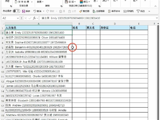Click the Select All corner triangle
The width and height of the screenshot is (160, 120).
[3, 24]
